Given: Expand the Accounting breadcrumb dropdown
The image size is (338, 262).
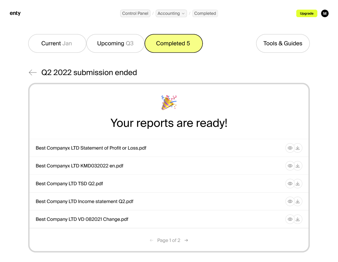Looking at the screenshot, I should [x=171, y=14].
